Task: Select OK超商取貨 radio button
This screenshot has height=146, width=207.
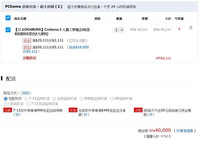Action: pos(112,99)
